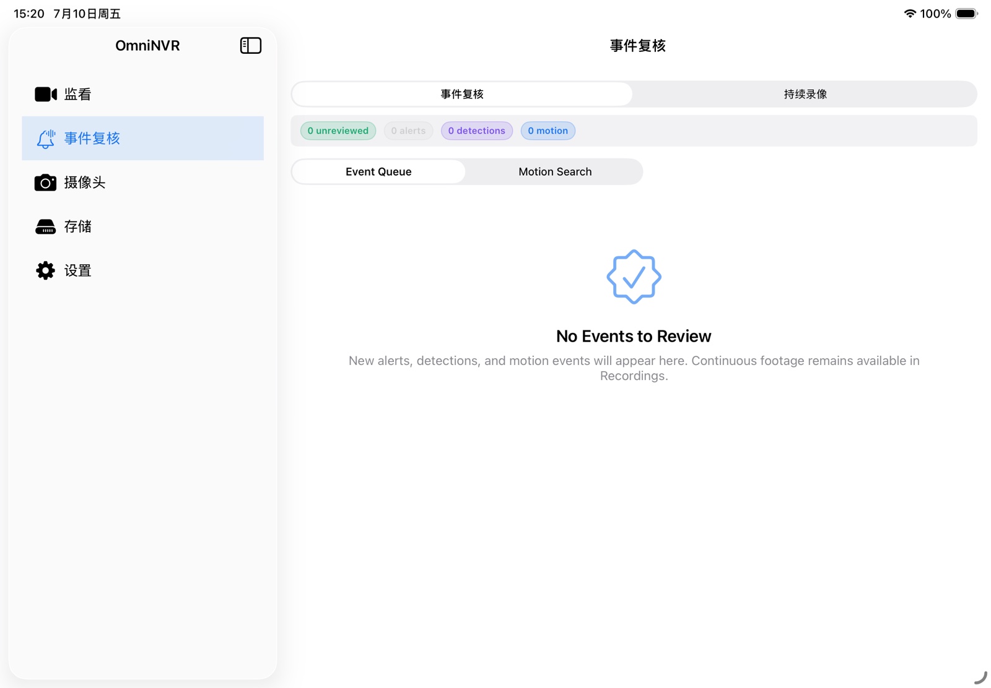The width and height of the screenshot is (991, 688).
Task: Click the 15:20 clock in status bar
Action: [x=29, y=14]
